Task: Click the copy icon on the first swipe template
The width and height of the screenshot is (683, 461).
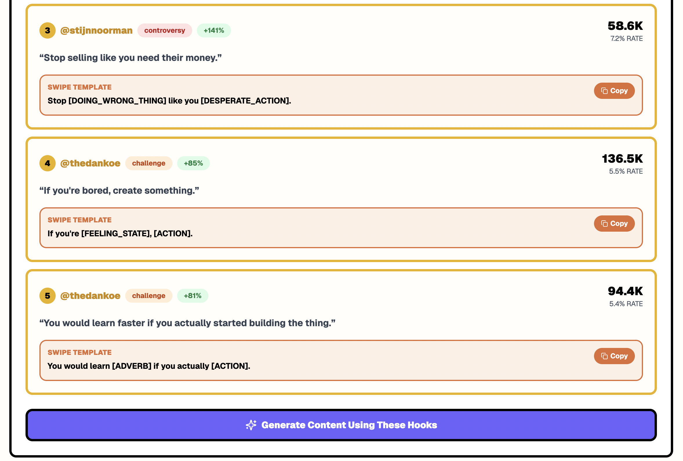Action: [605, 91]
